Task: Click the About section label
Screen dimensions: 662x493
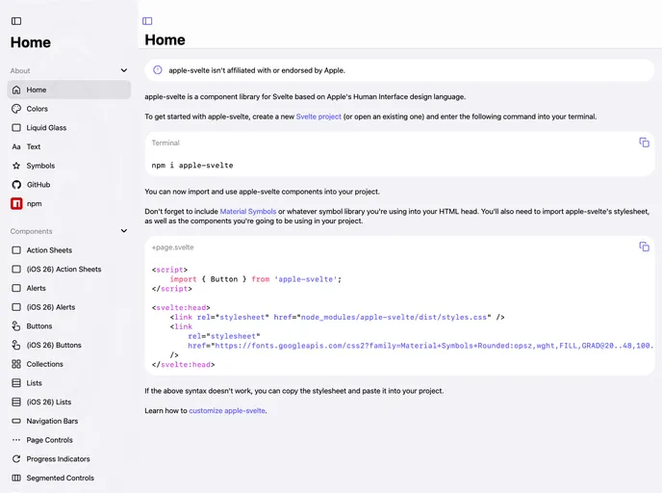Action: coord(20,70)
